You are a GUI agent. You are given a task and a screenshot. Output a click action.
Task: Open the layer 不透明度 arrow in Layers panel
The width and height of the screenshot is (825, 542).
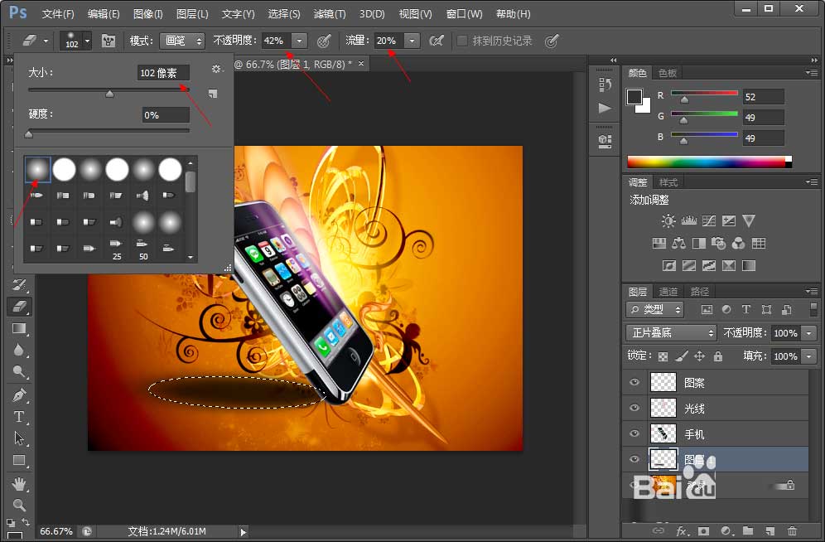808,333
